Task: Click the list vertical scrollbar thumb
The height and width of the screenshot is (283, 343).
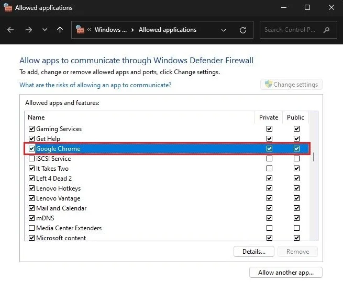Action: click(x=314, y=157)
